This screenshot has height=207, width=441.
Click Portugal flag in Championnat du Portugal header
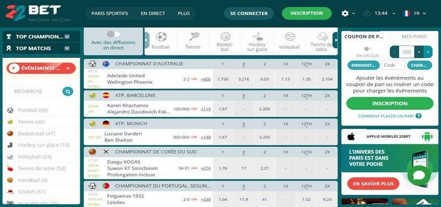pos(106,186)
